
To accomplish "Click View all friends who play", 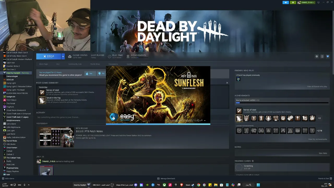I will click(x=317, y=86).
